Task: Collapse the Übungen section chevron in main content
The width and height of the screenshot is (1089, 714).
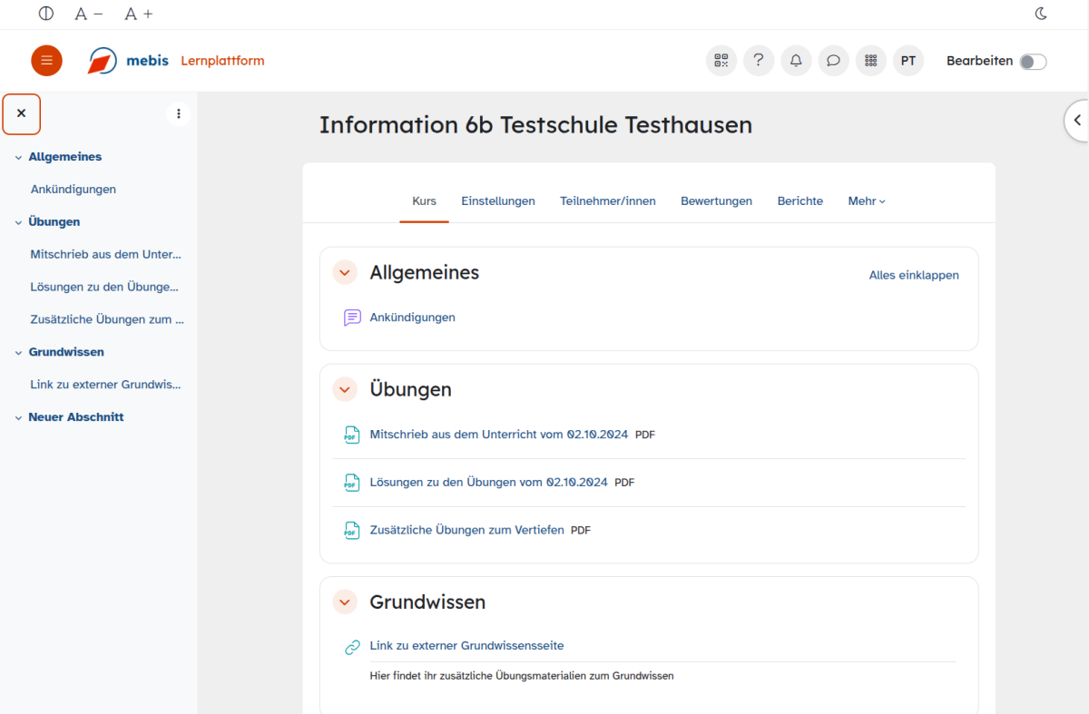Action: tap(345, 390)
